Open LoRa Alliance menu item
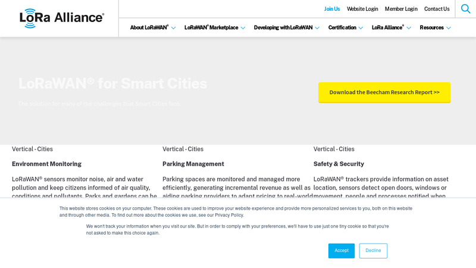 point(388,27)
